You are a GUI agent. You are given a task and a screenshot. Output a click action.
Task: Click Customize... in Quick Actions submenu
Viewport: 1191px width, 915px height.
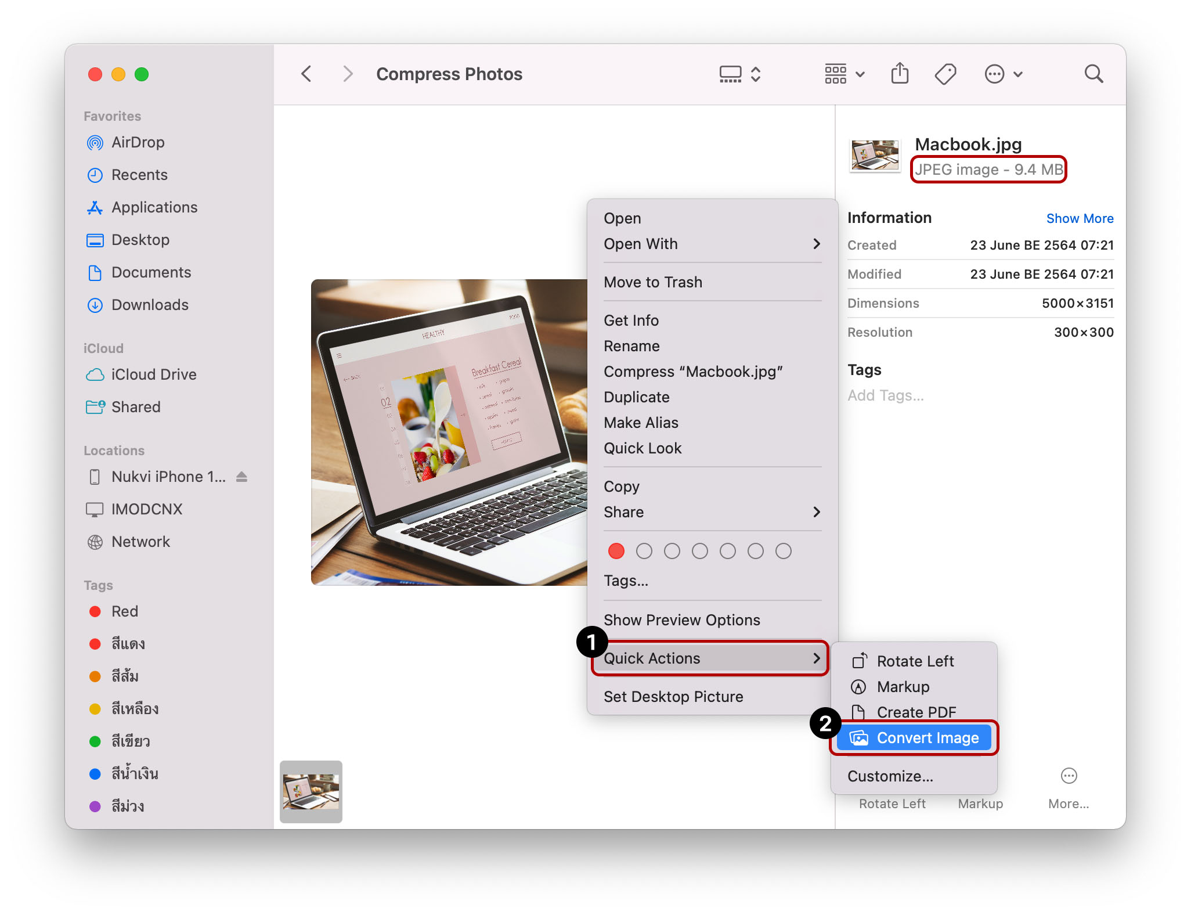890,776
